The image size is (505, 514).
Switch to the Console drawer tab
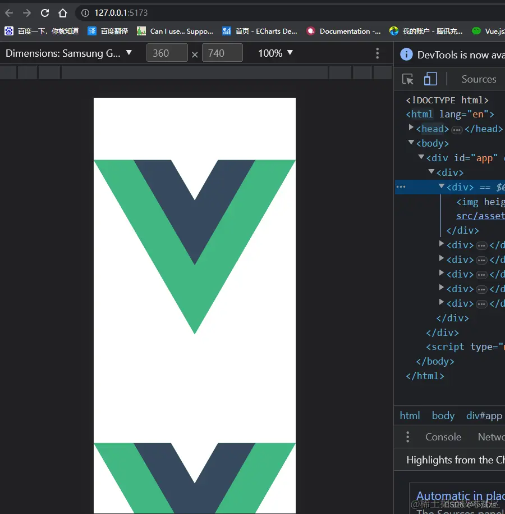click(443, 437)
